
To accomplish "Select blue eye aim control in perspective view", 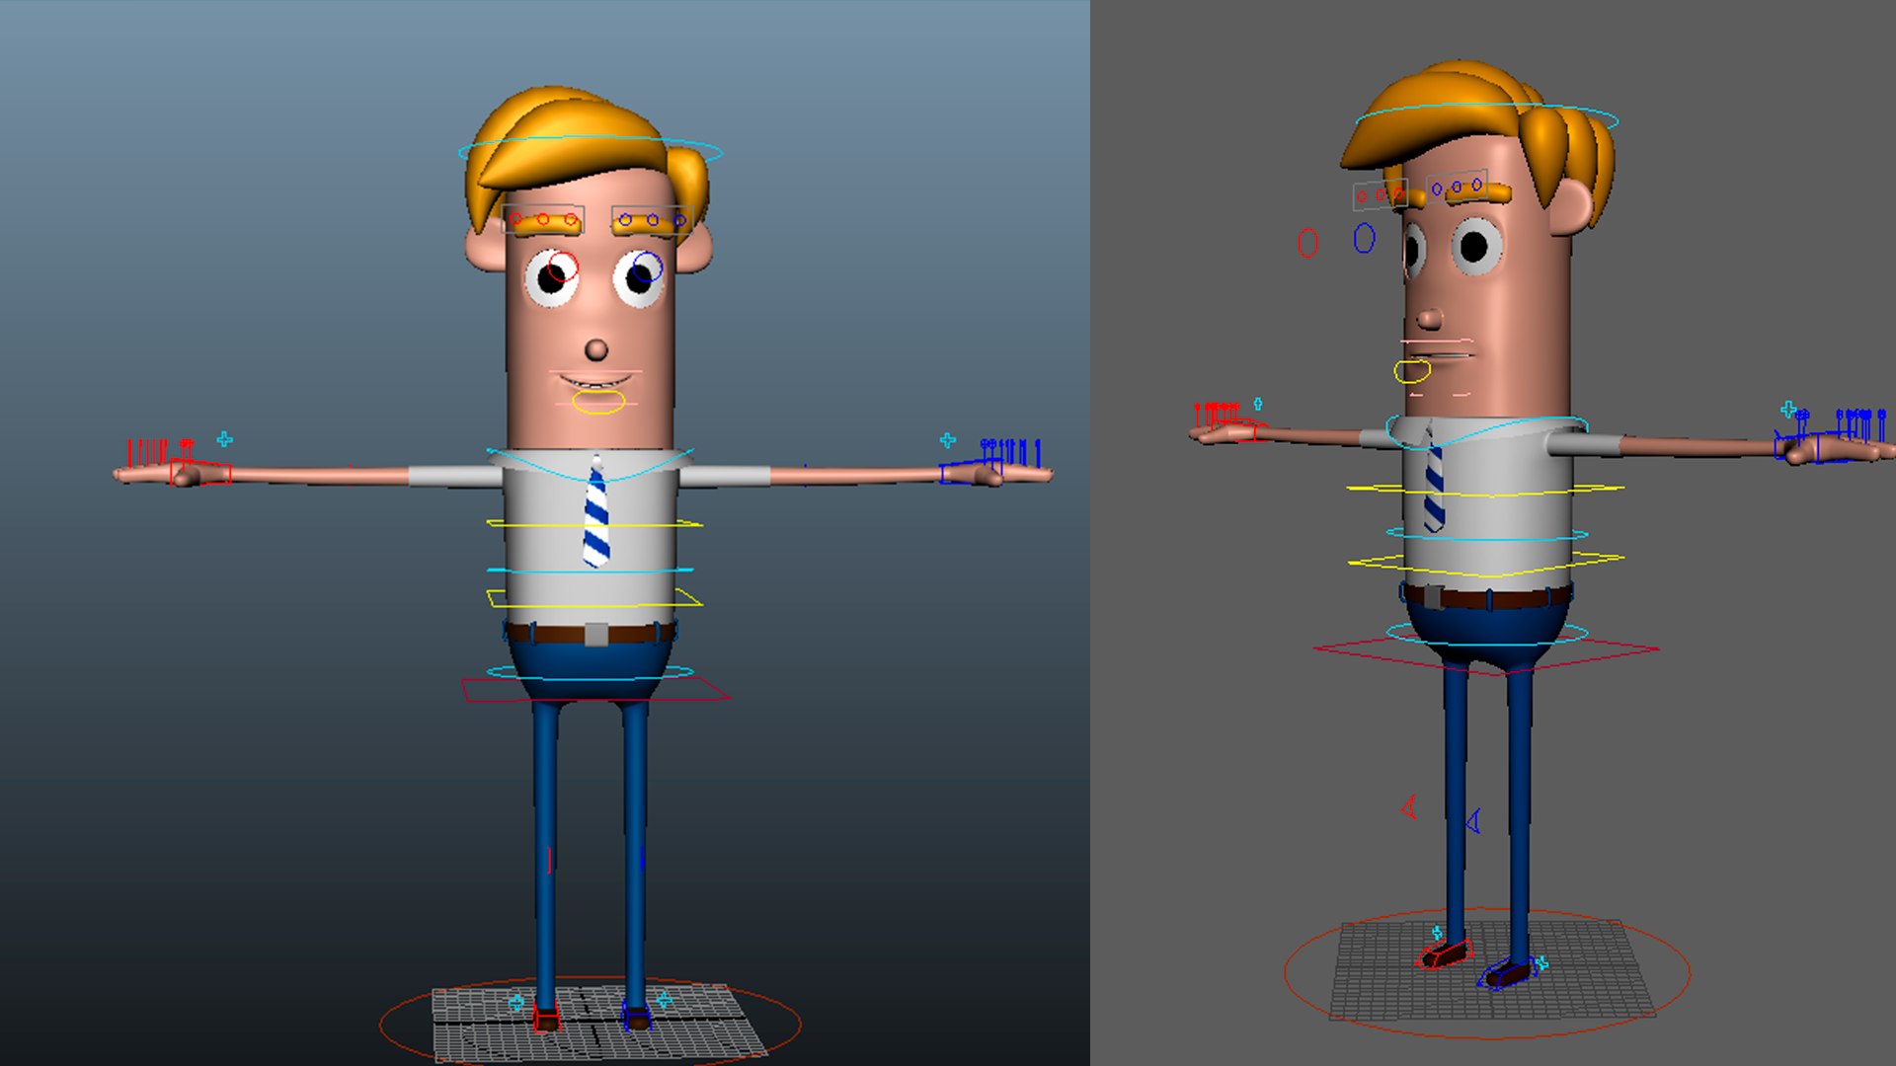I will [1364, 238].
